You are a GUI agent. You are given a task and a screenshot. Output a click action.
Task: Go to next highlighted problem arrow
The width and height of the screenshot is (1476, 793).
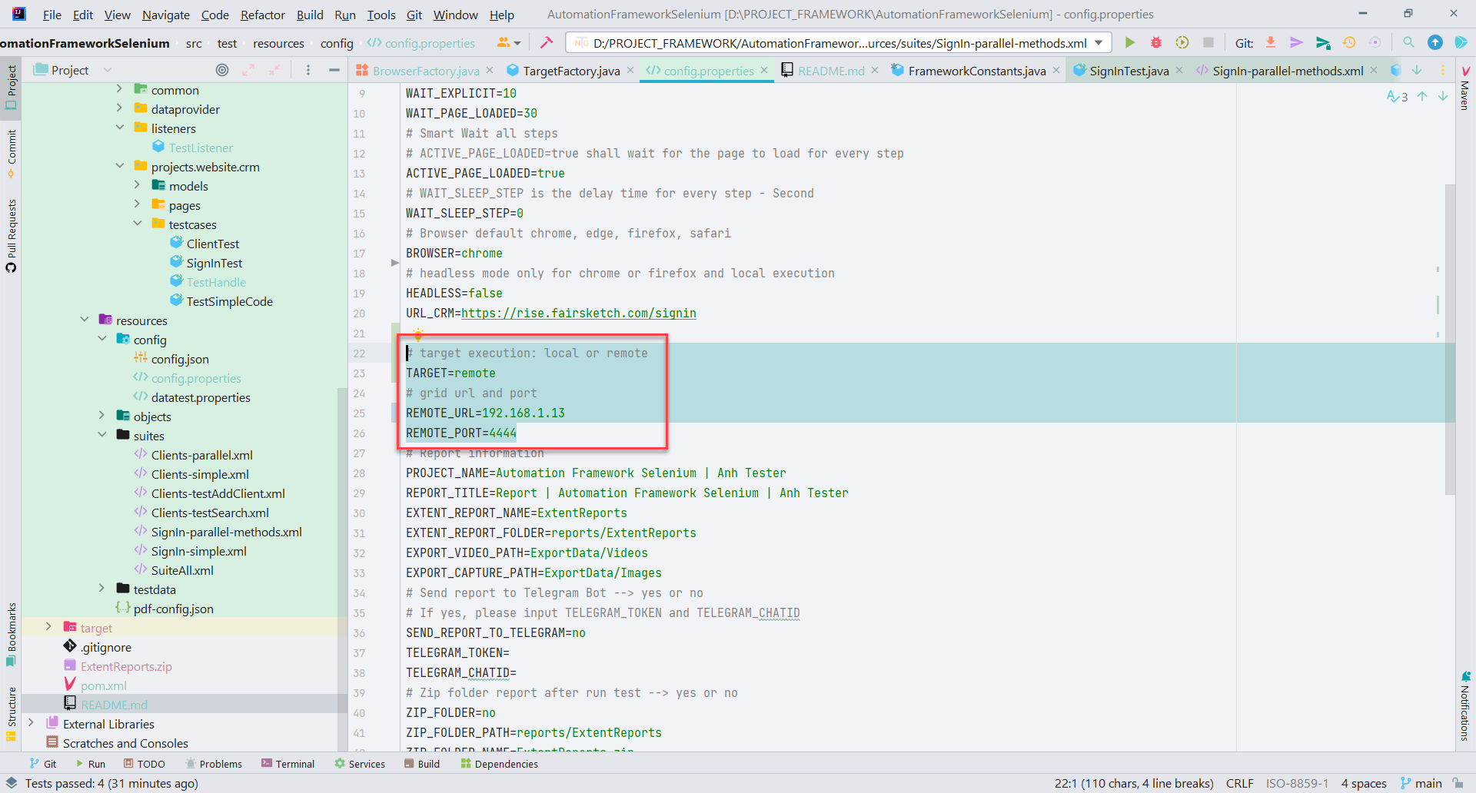point(1443,96)
